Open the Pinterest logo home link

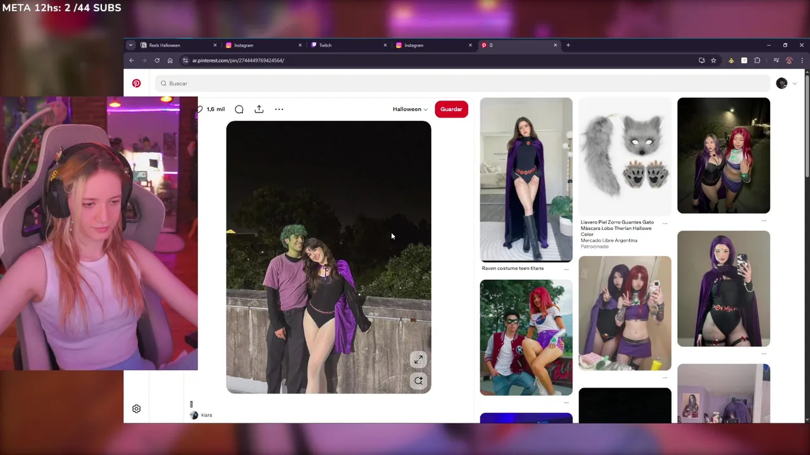pyautogui.click(x=136, y=83)
